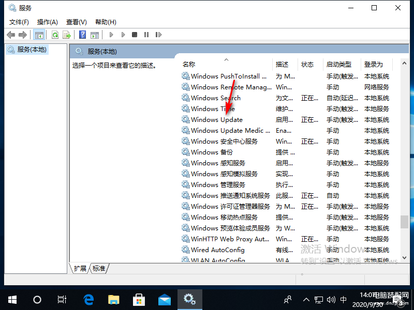
Task: Select the Windows 移动热点服务 entry
Action: (287, 217)
